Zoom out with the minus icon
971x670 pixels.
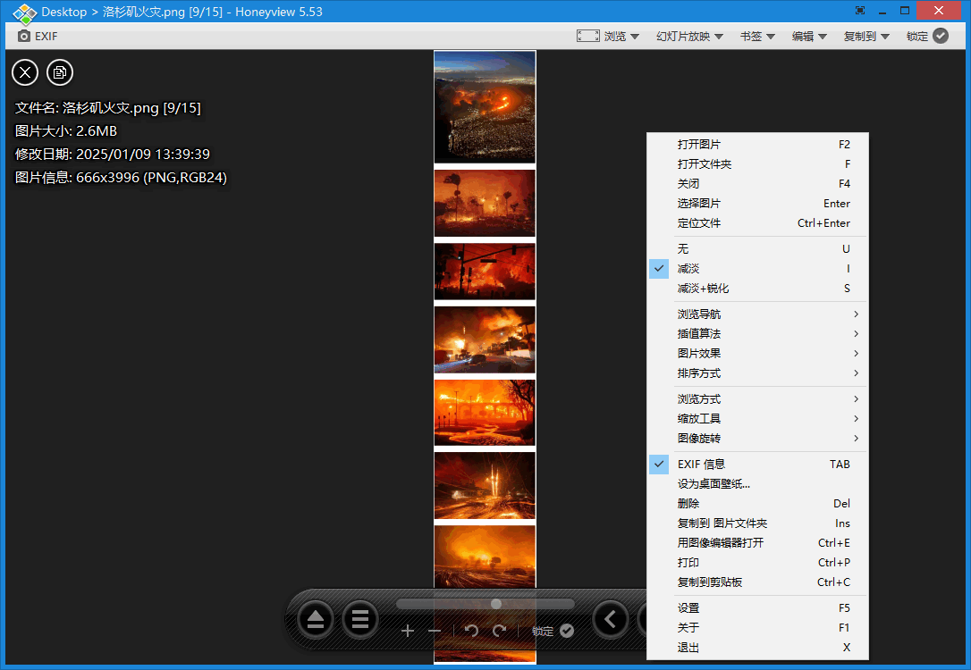pyautogui.click(x=435, y=630)
